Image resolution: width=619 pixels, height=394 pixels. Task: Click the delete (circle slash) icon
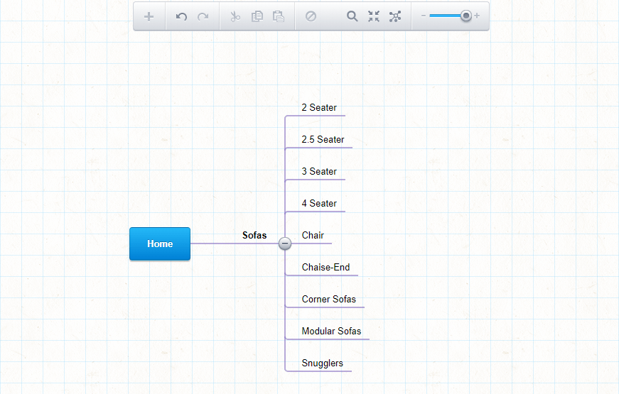click(311, 16)
